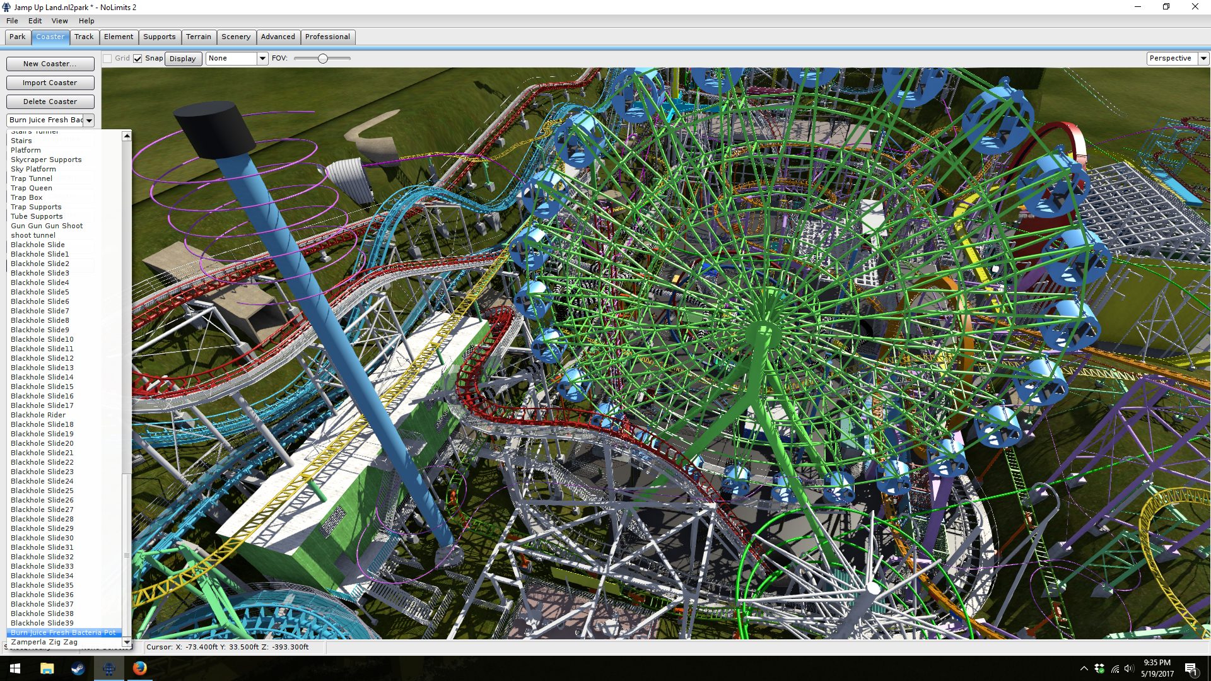Open the notification center icon

click(x=1190, y=669)
